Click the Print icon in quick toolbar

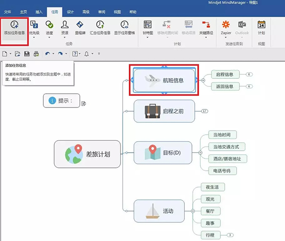tap(36, 54)
